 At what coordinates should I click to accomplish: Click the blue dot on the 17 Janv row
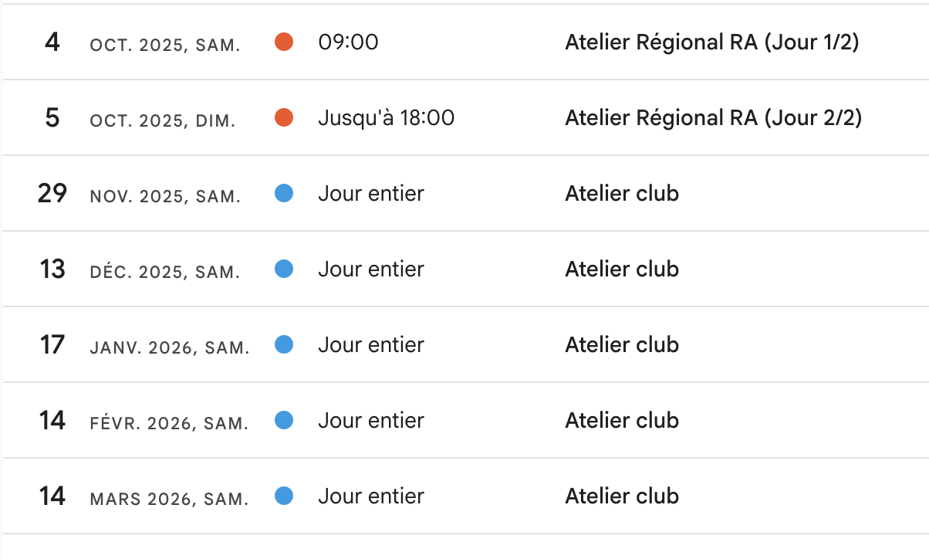(x=284, y=345)
